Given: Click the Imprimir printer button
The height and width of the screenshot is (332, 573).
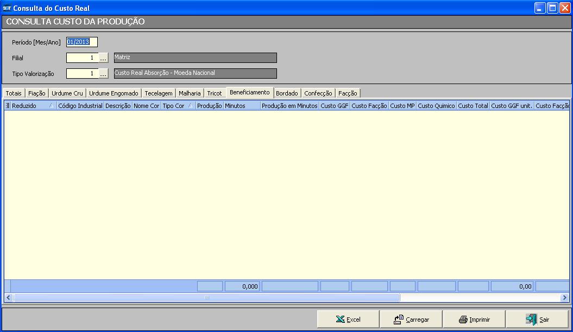Looking at the screenshot, I should click(474, 320).
